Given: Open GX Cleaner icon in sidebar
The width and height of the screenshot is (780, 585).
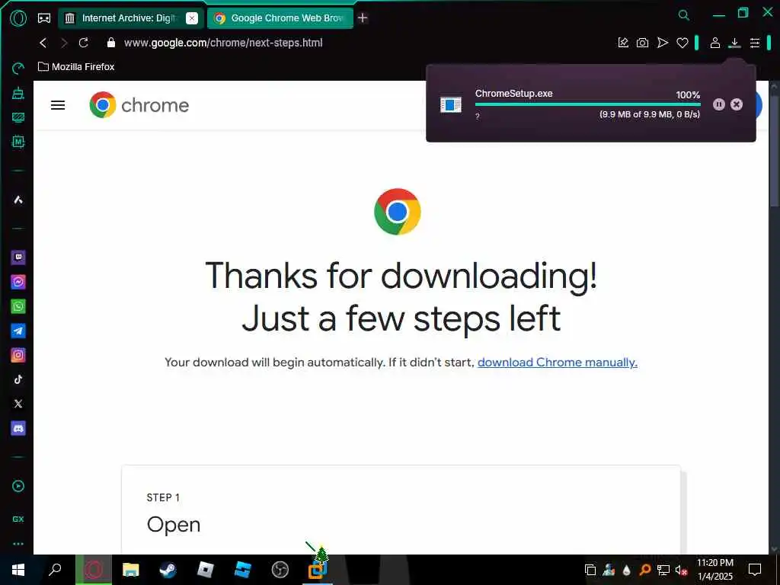Looking at the screenshot, I should click(18, 92).
